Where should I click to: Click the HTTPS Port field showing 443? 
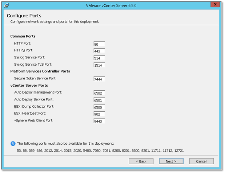(99, 51)
